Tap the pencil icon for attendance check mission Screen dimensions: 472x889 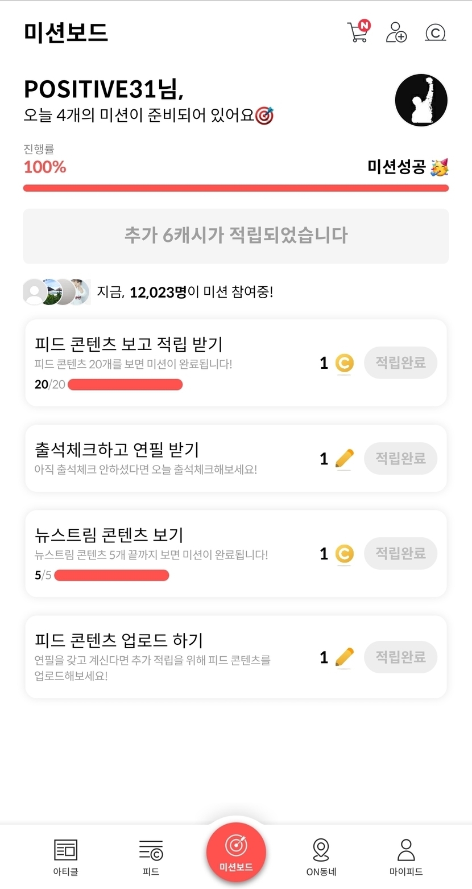tap(344, 459)
